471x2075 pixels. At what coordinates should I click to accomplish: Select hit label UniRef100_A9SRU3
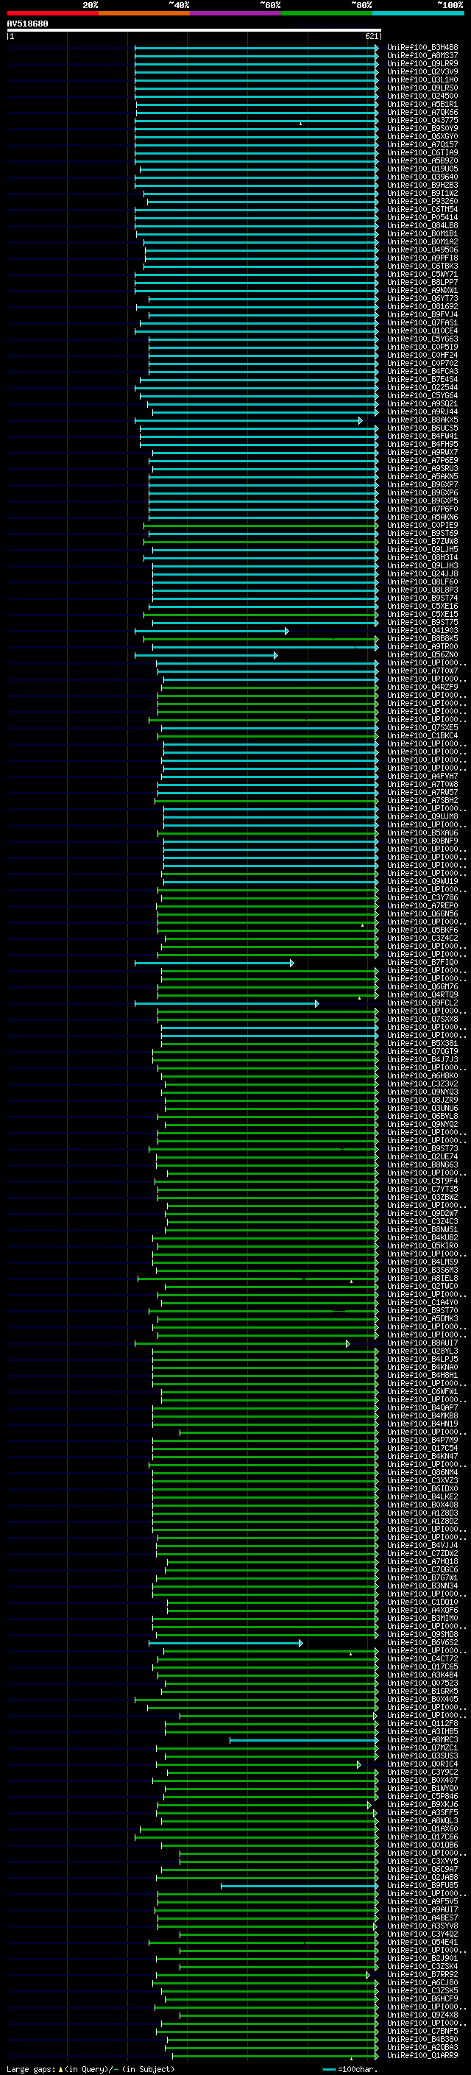pyautogui.click(x=422, y=468)
